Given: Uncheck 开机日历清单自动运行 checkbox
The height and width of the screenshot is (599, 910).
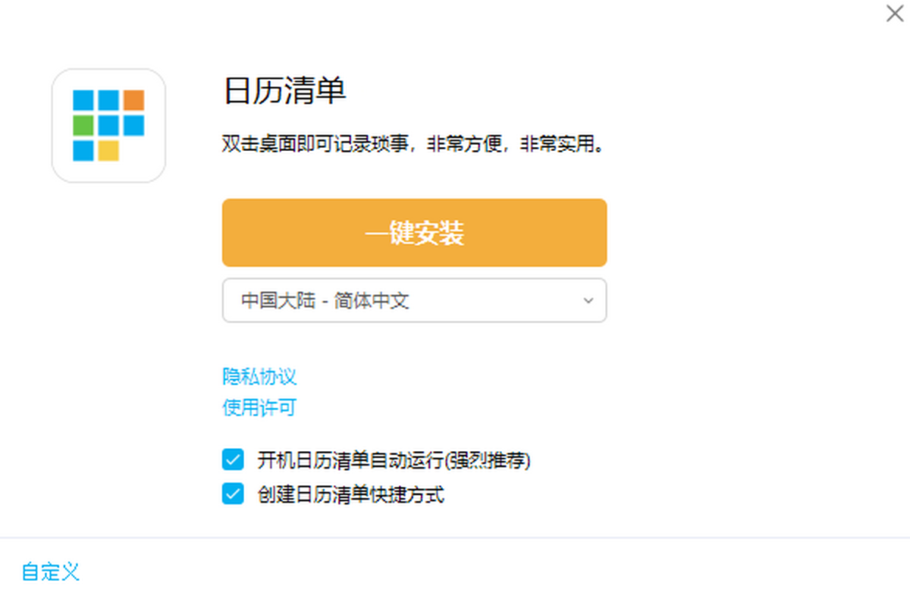Looking at the screenshot, I should pos(233,459).
